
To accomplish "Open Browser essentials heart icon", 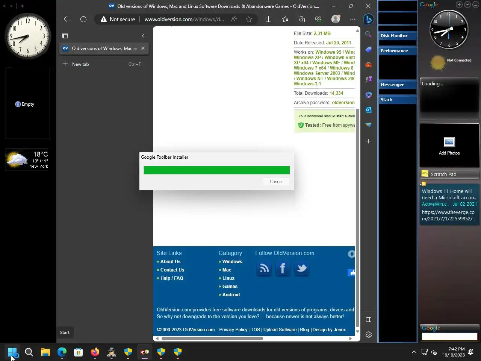I will [x=318, y=19].
